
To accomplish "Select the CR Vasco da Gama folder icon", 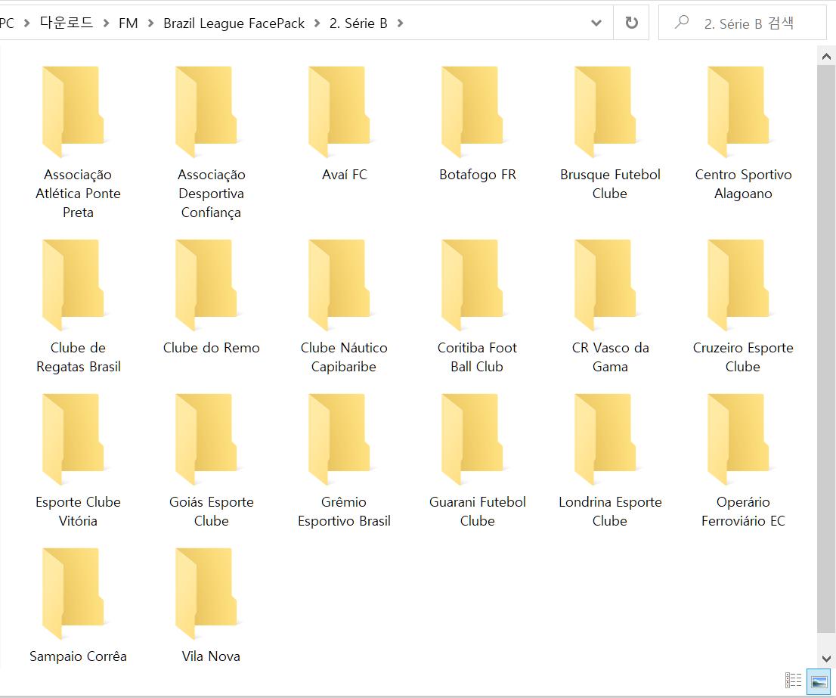I will 605,285.
